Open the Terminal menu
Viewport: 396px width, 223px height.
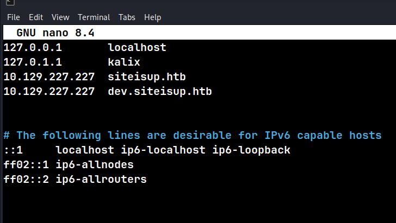coord(94,17)
